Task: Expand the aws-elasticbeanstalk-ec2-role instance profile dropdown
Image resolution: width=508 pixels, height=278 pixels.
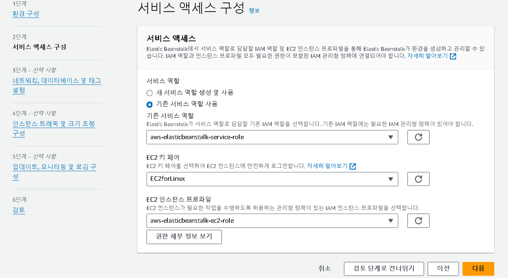Action: tap(272, 221)
